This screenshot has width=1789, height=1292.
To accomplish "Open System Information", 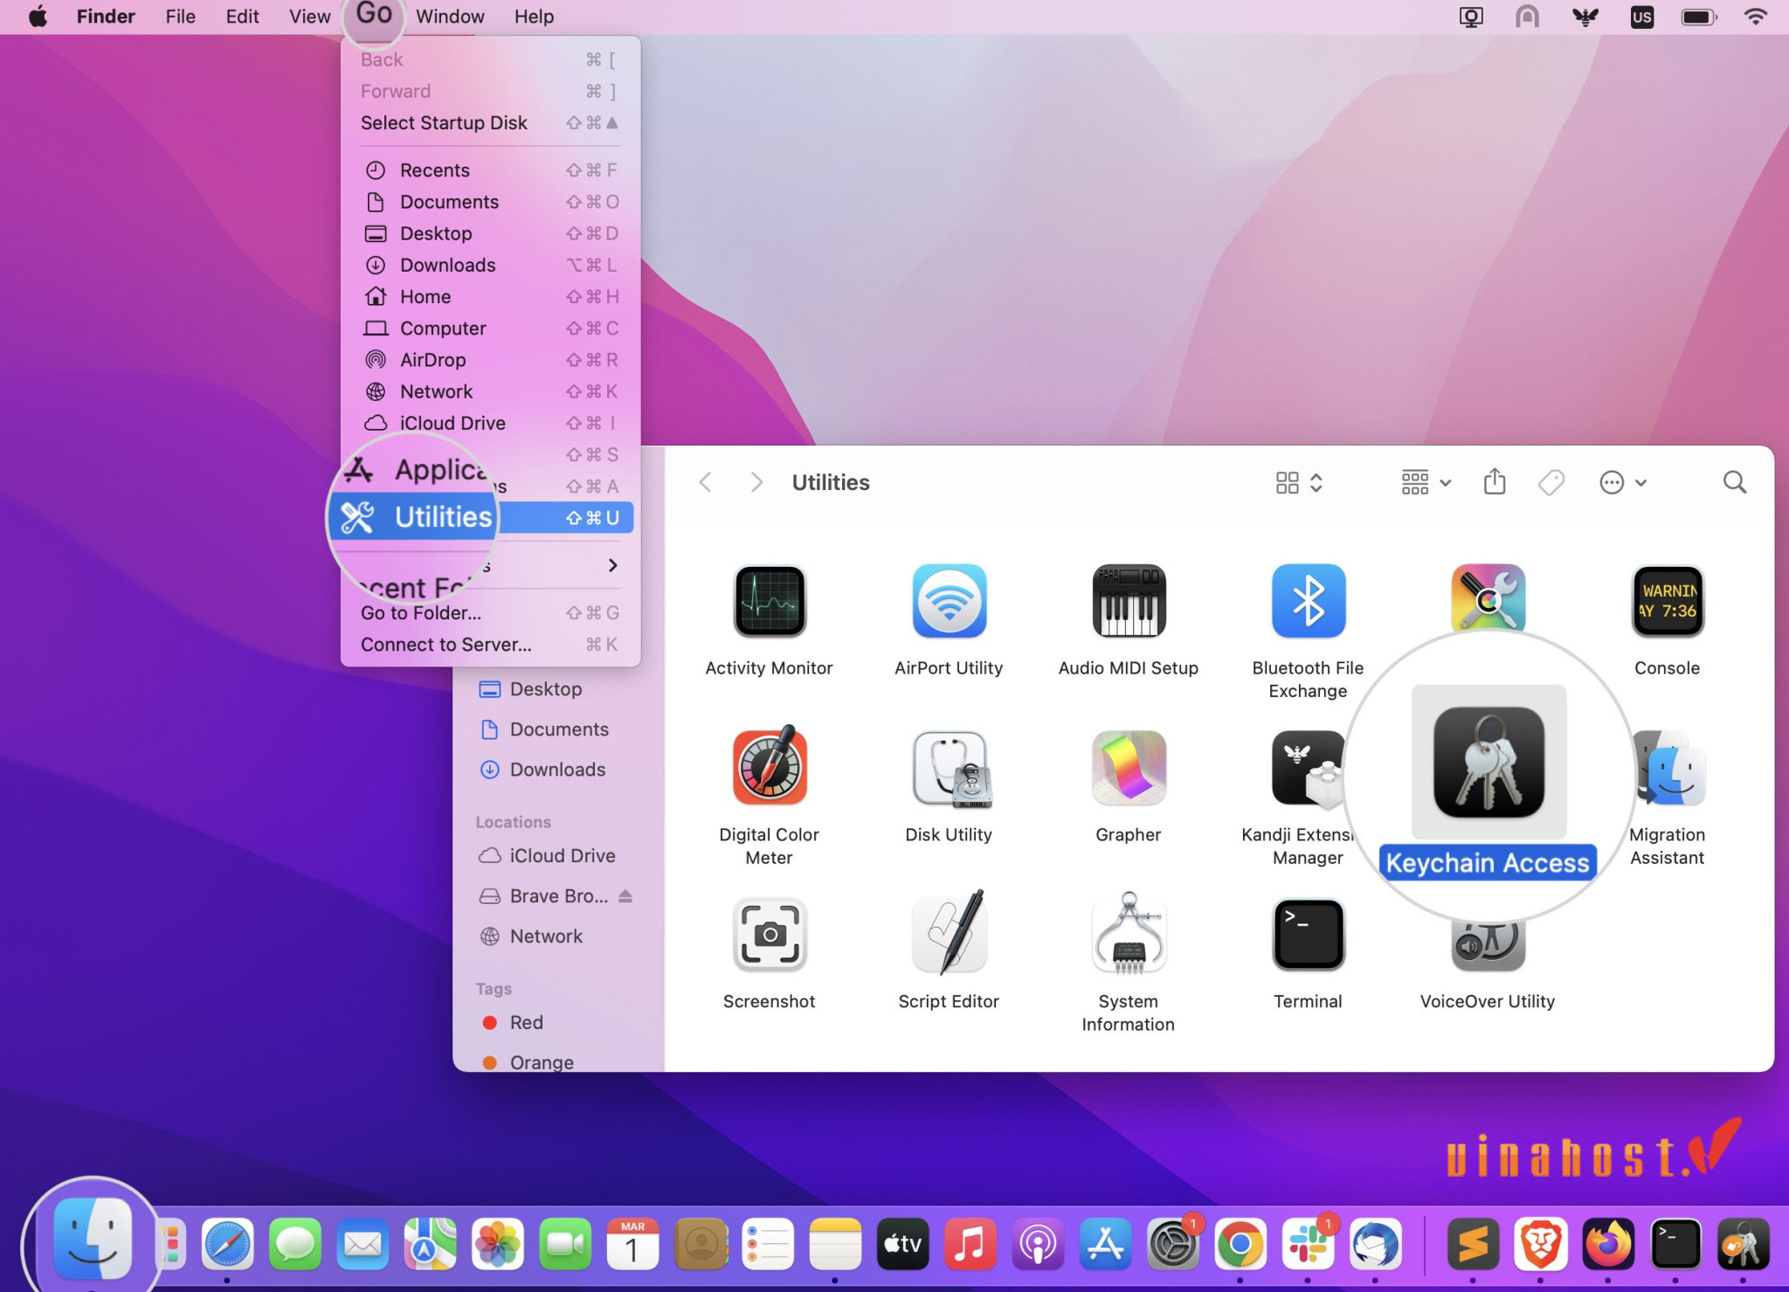I will click(x=1129, y=932).
